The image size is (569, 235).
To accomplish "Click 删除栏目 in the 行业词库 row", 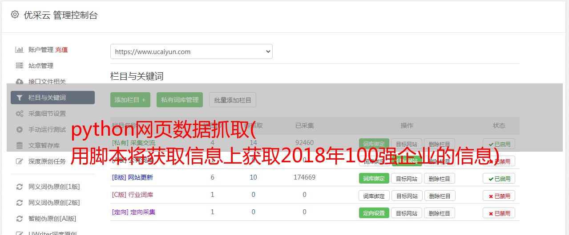I will (x=440, y=196).
